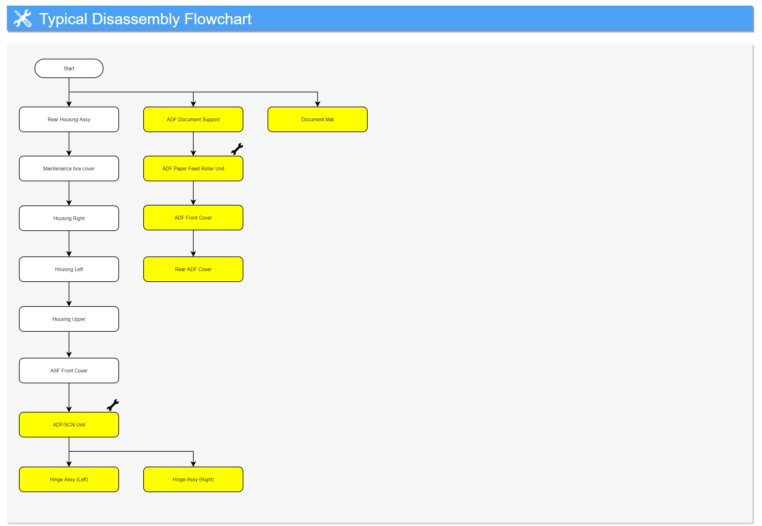Click wrench icon above ADF Paper Feed Roller Unit
Viewport: 762px width, 526px height.
pyautogui.click(x=237, y=149)
